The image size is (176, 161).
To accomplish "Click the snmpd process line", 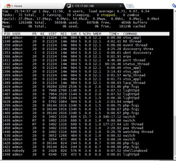I will coord(86,102).
